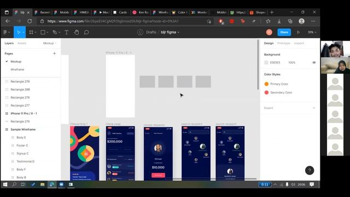The image size is (350, 197).
Task: Switch to the Cards browser tab
Action: (x=120, y=12)
